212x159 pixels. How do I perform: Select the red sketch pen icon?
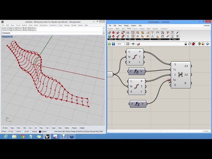[138, 44]
